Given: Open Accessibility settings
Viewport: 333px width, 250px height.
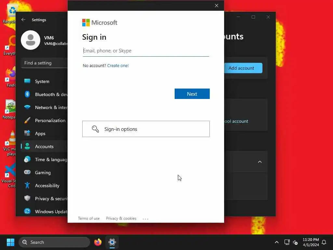Looking at the screenshot, I should tap(44, 186).
